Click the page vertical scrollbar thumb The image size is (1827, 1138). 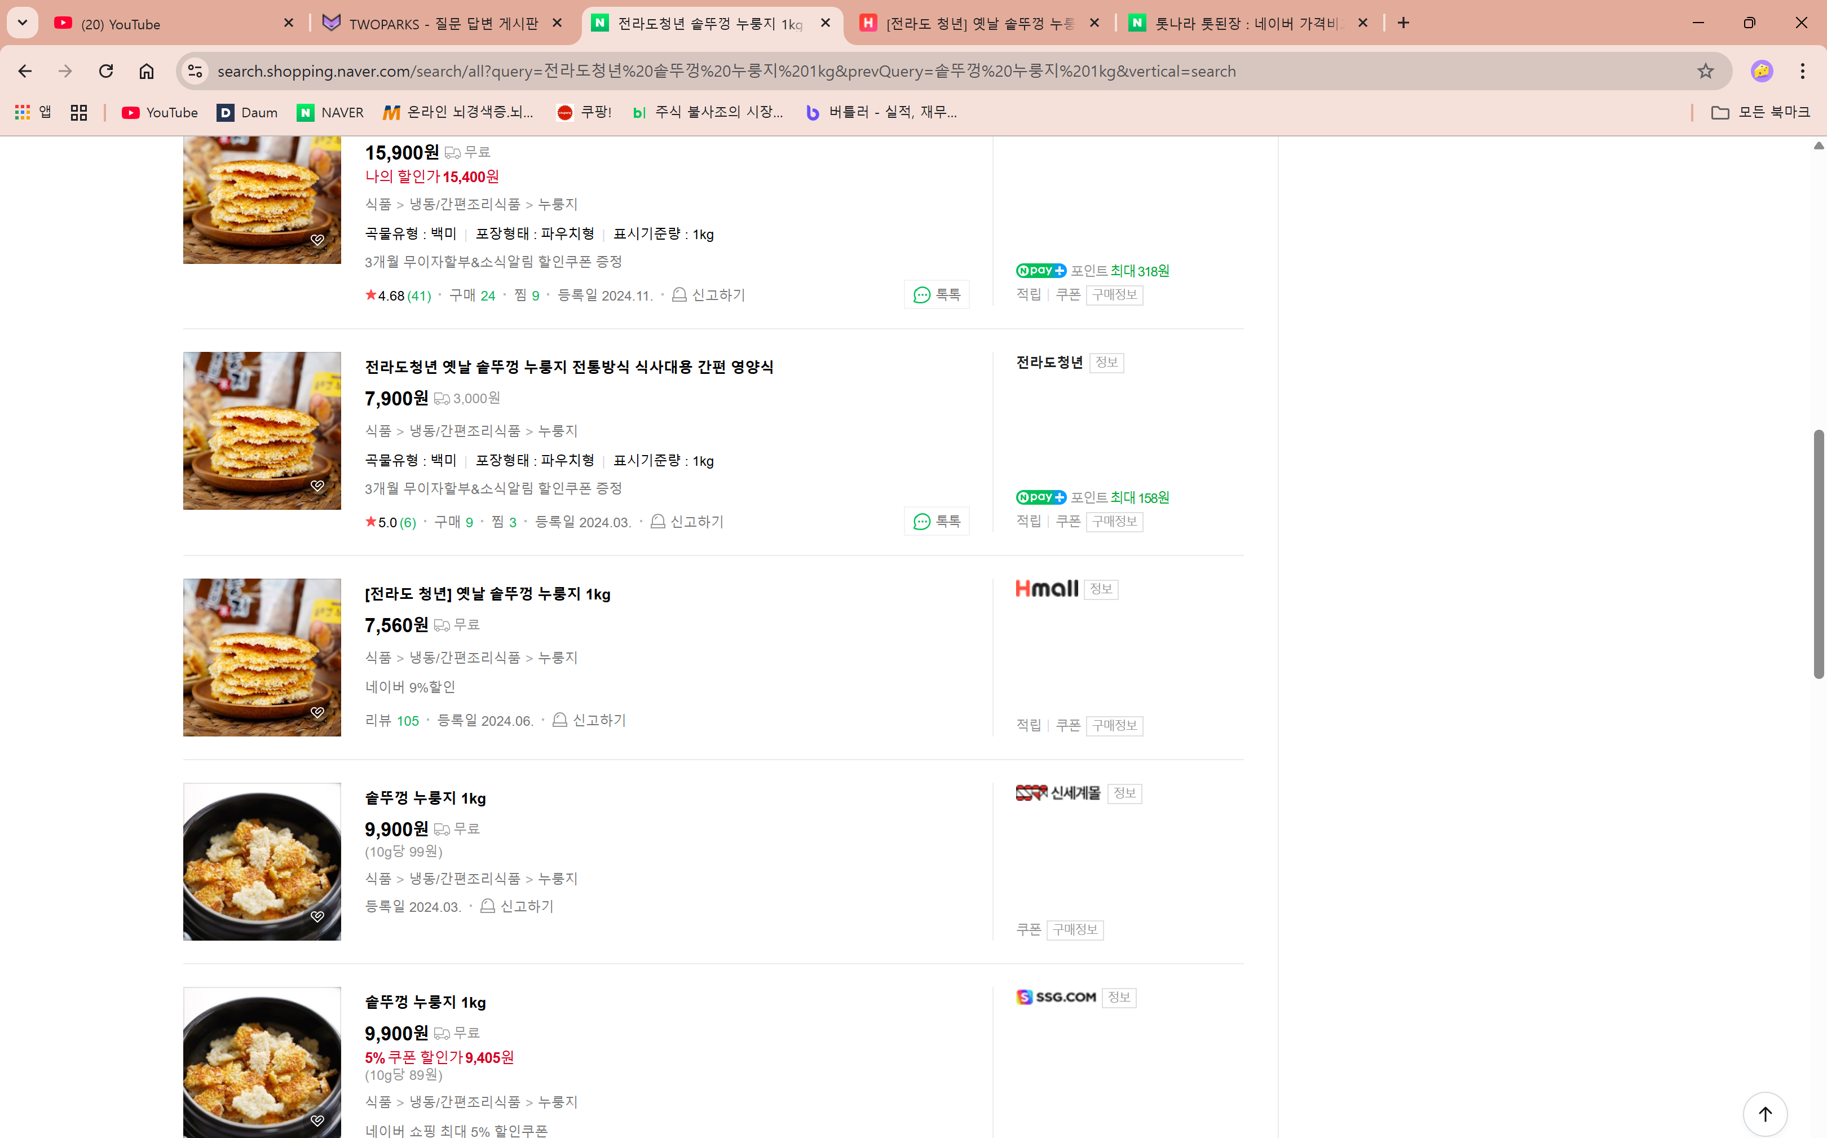point(1819,553)
